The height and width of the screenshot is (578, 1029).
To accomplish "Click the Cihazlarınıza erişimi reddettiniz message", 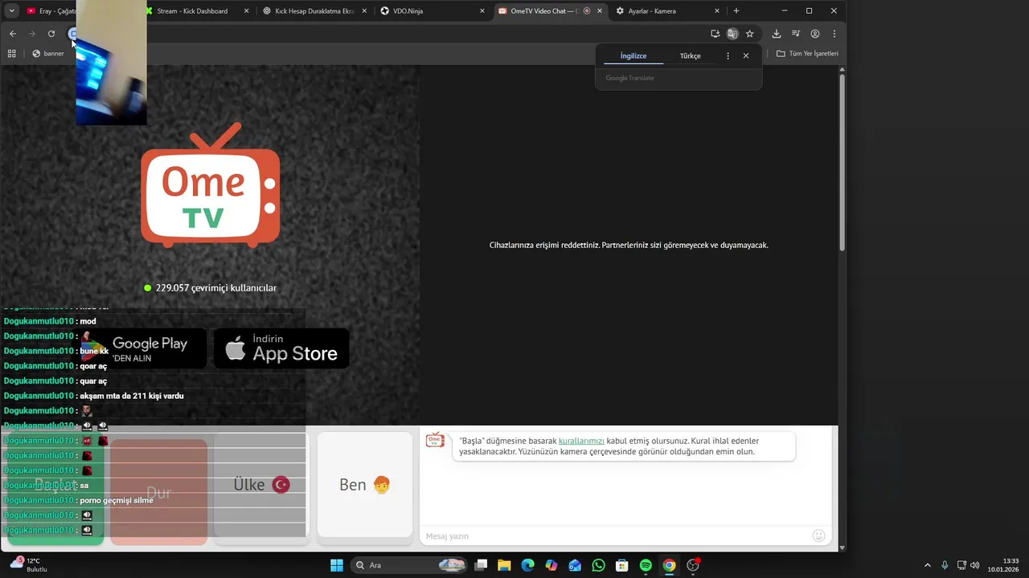I will click(x=629, y=245).
